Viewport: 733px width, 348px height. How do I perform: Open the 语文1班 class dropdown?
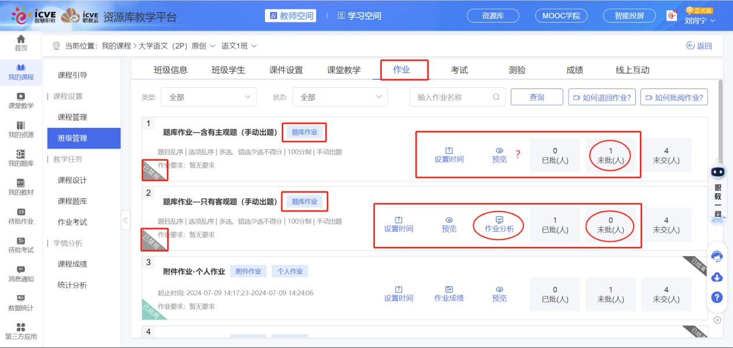[x=240, y=46]
